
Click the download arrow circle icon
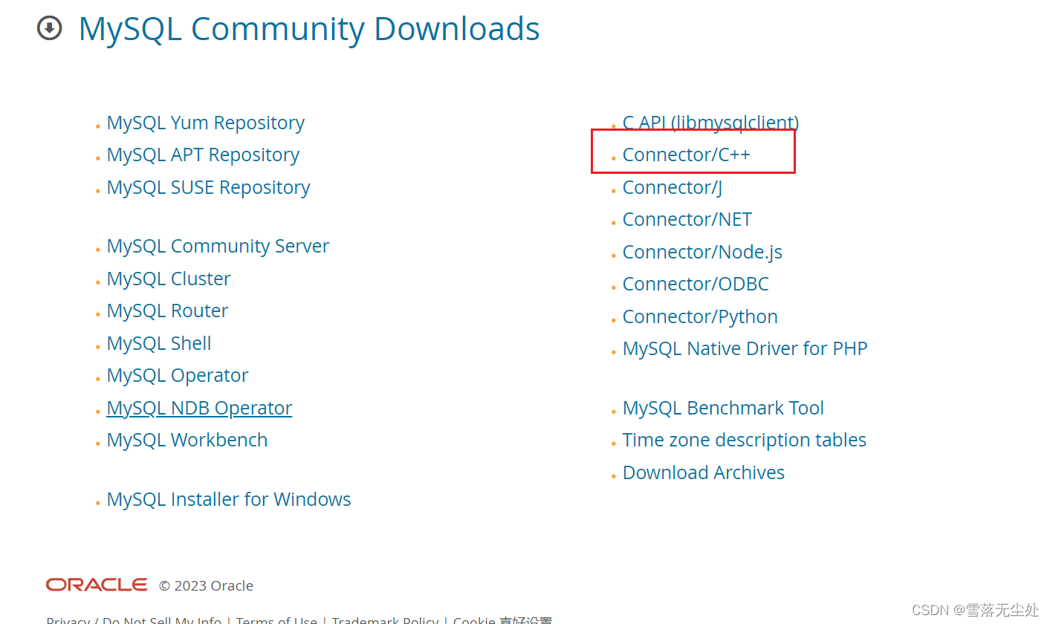pos(49,29)
